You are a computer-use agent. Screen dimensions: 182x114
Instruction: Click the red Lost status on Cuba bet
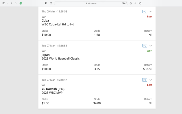pos(150,17)
